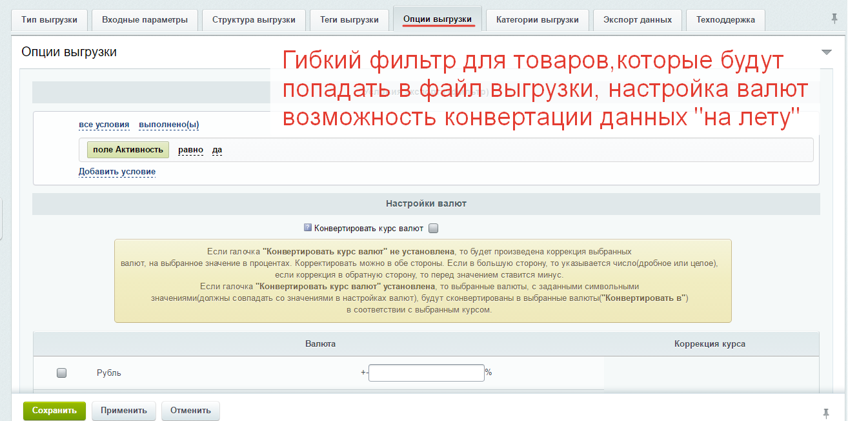Open the Категории выгрузки tab
848x421 pixels.
[x=537, y=20]
